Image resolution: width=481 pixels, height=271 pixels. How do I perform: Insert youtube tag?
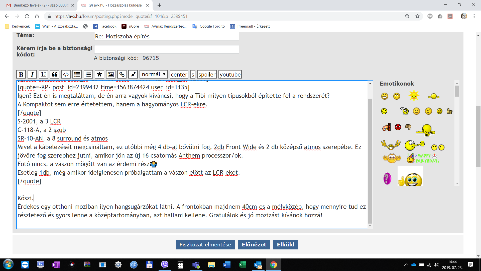pos(230,75)
